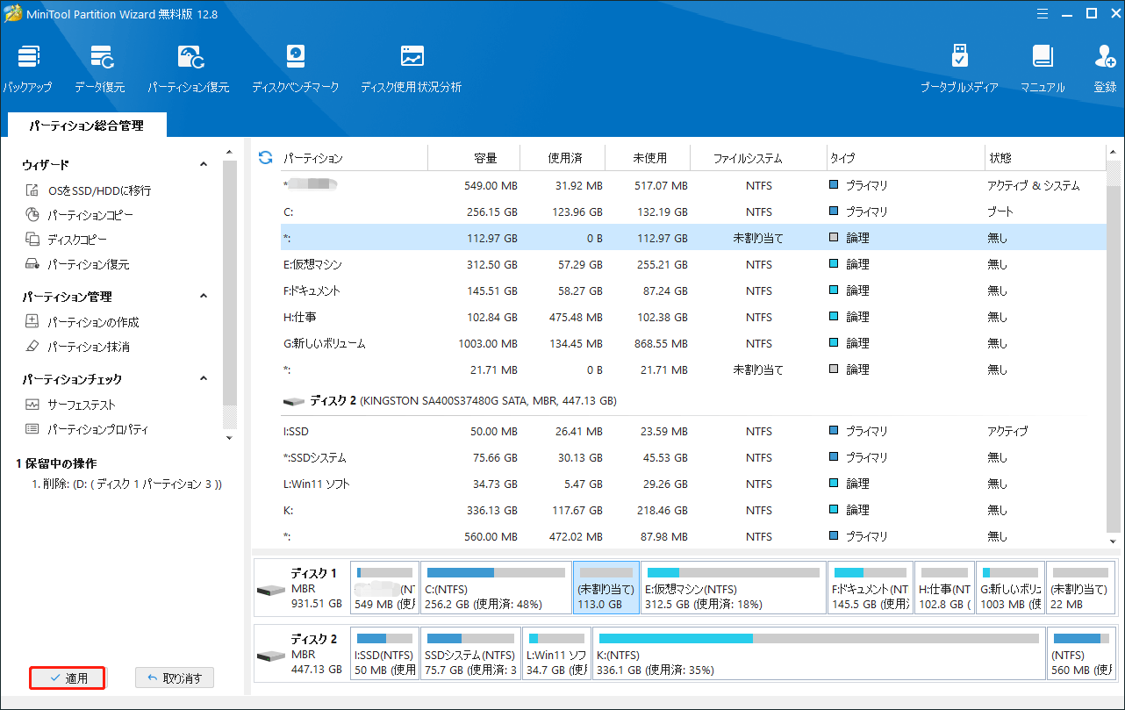
Task: Choose パーティションの作成
Action: tap(82, 322)
